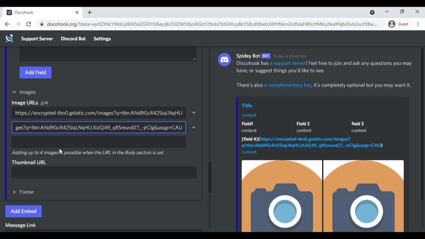Close the Discohook browser tab

click(77, 12)
